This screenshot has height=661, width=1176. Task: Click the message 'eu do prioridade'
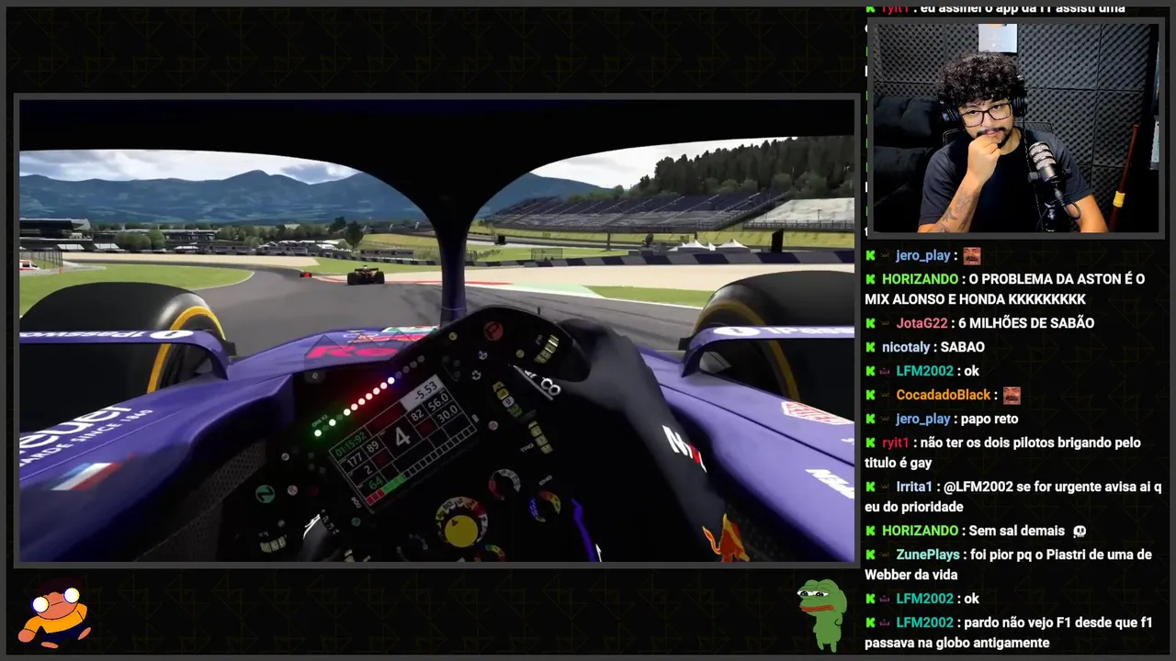(x=913, y=507)
